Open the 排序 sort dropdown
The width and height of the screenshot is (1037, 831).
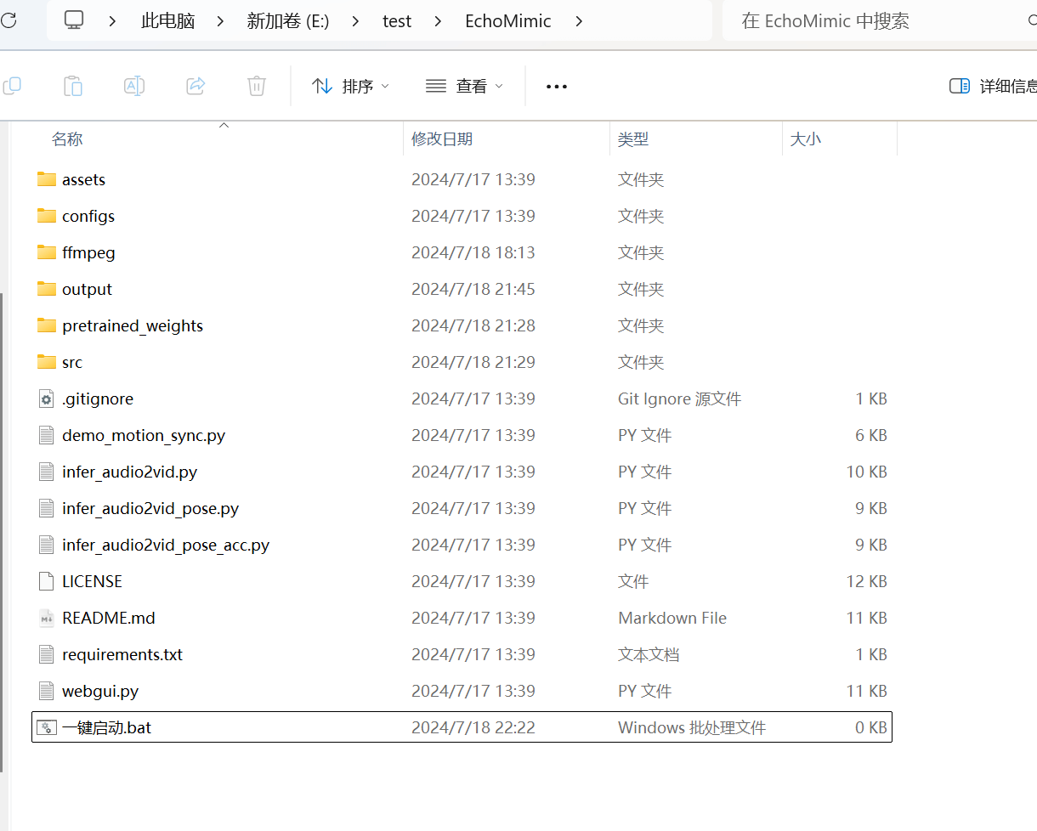[350, 86]
